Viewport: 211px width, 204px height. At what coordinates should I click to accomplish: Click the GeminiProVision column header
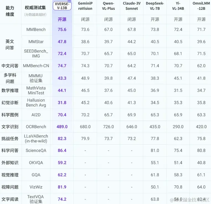[85, 6]
